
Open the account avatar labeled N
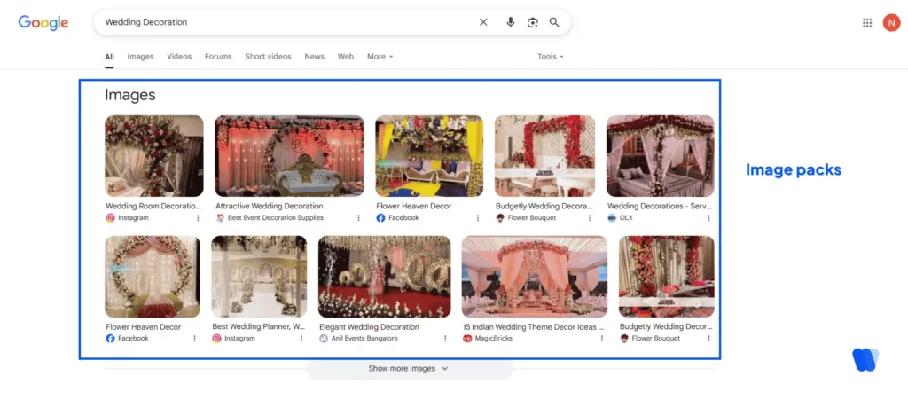[x=891, y=22]
